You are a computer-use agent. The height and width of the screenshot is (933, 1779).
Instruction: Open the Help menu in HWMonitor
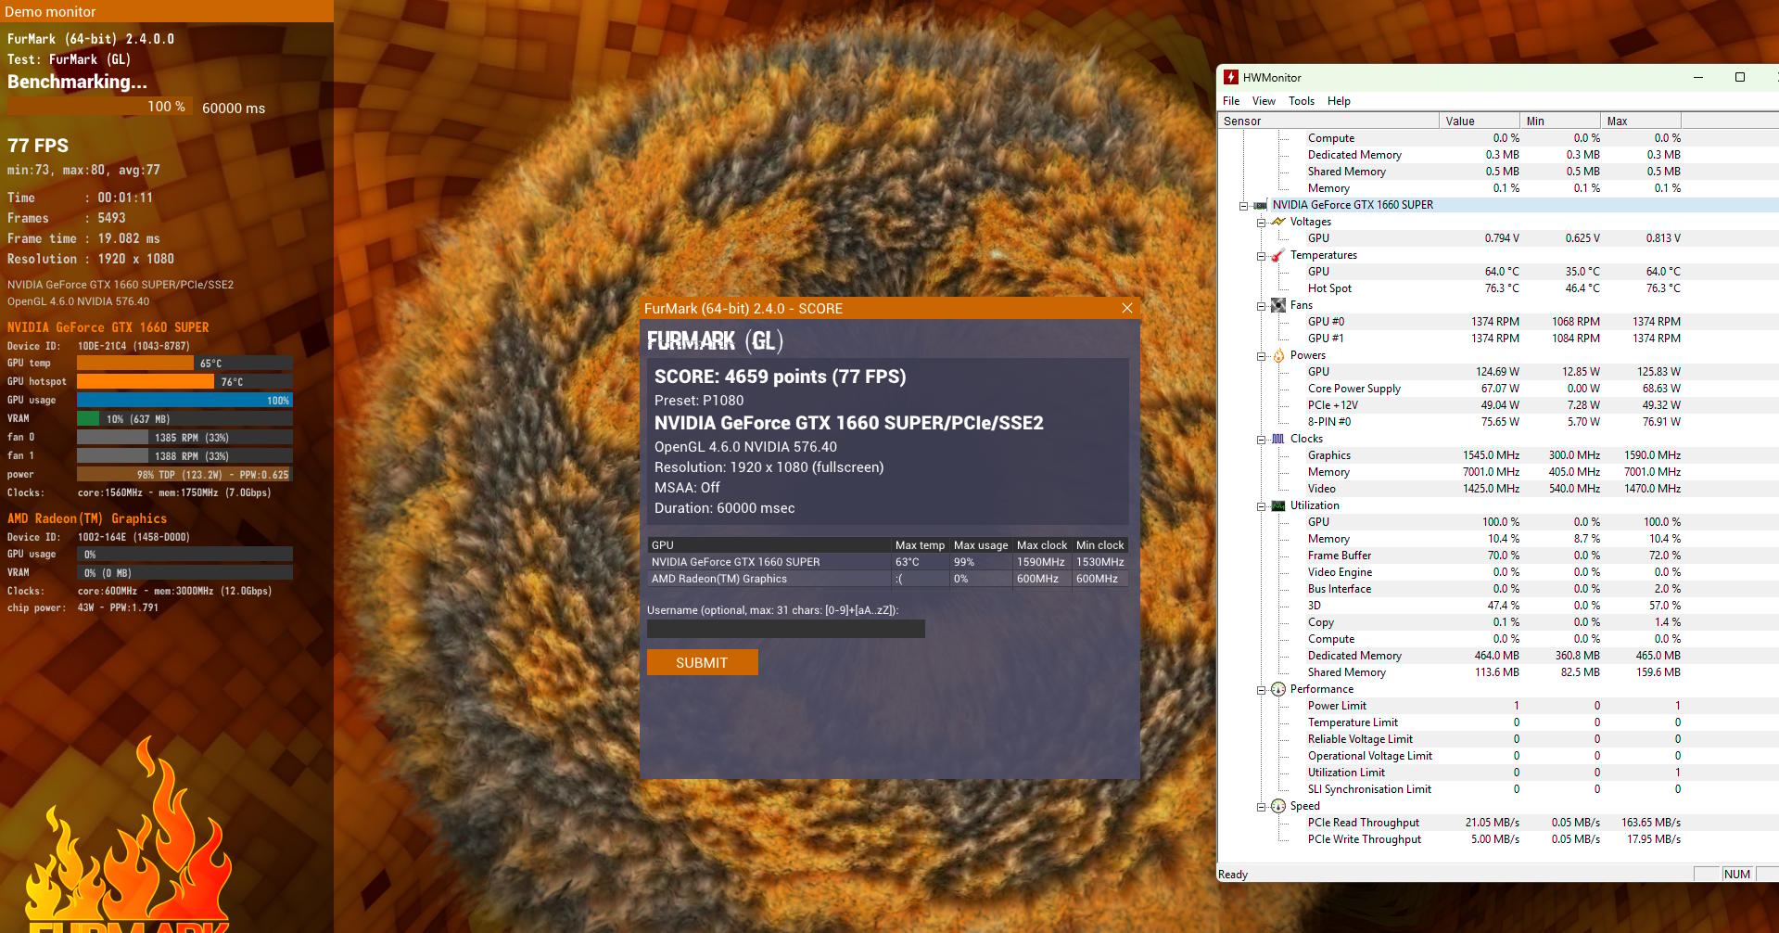coord(1339,101)
